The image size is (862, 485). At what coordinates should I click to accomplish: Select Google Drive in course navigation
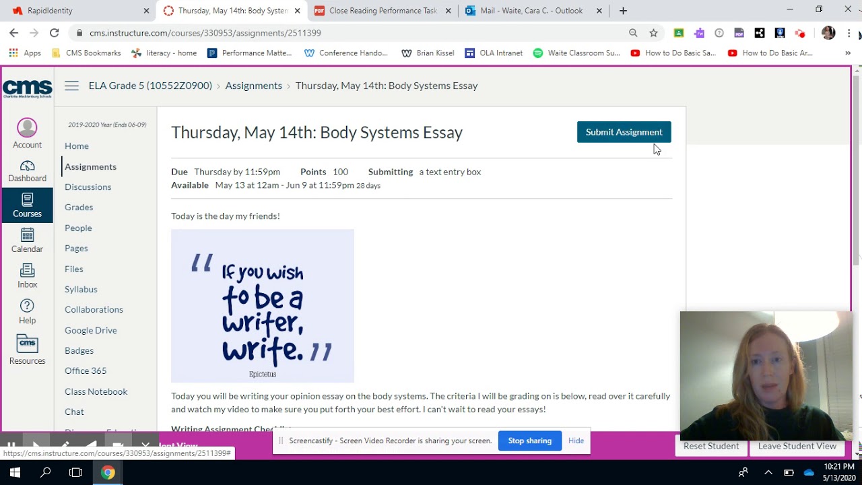click(x=91, y=330)
